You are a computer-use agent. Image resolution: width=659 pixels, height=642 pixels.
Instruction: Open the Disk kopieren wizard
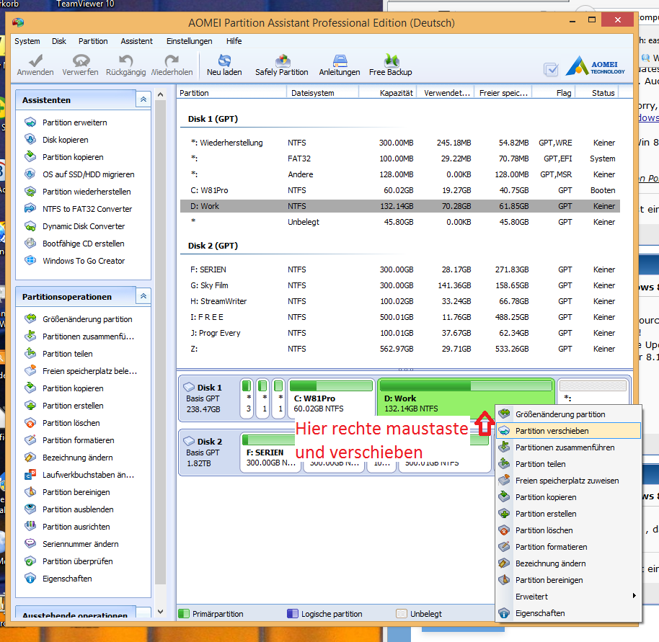[66, 140]
